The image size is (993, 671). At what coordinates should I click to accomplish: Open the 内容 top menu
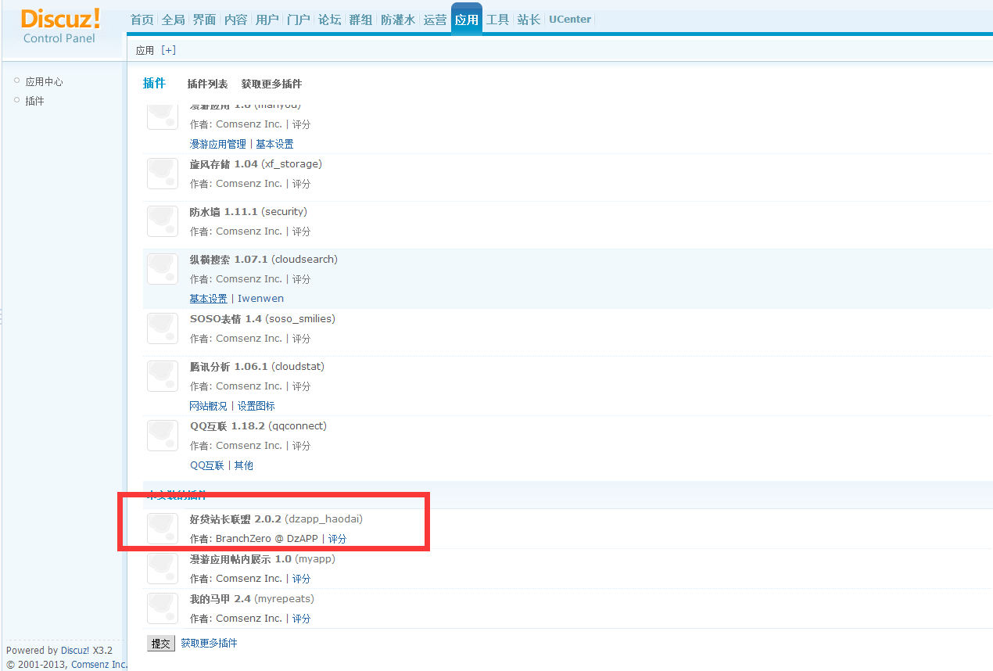click(x=235, y=20)
